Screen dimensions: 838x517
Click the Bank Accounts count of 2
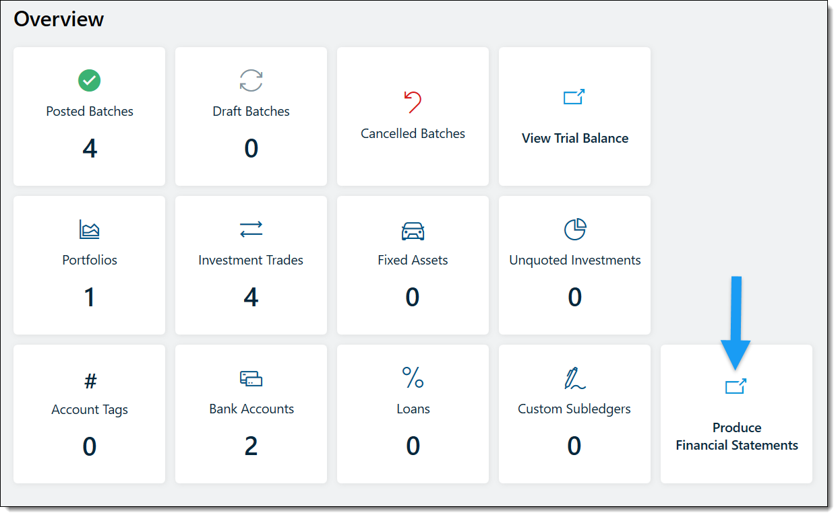click(x=251, y=446)
